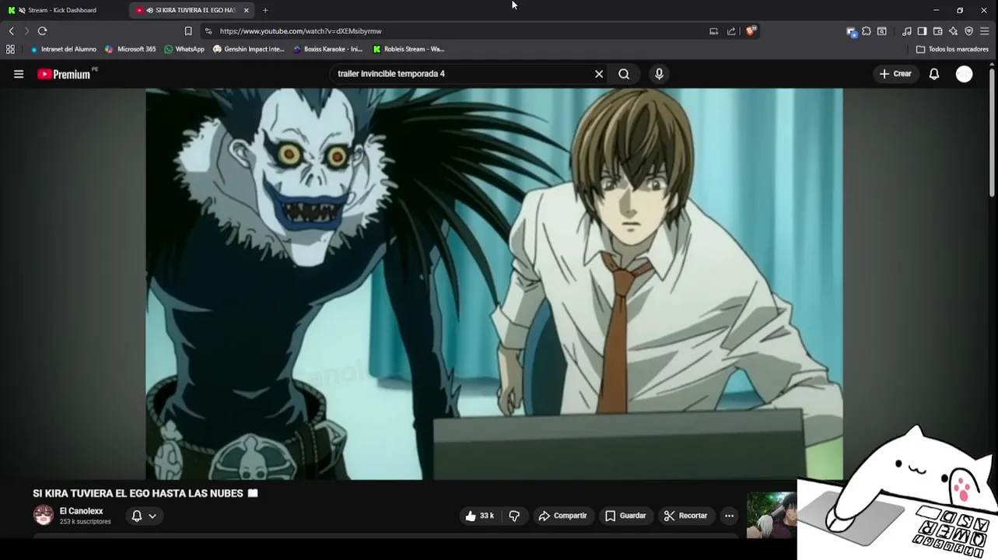
Task: Open El Canolexx channel avatar
Action: pos(44,515)
